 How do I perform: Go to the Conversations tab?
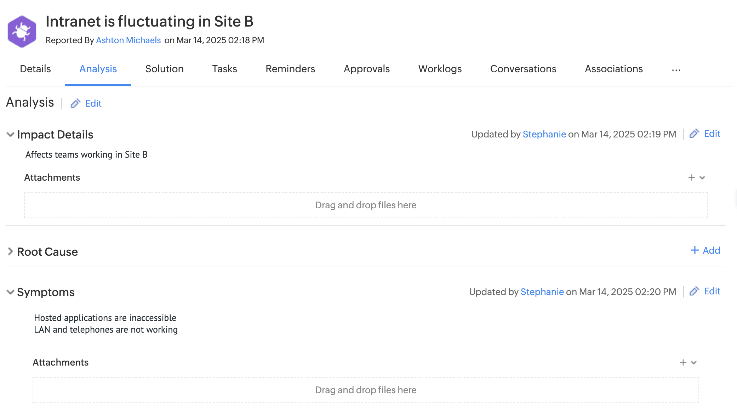coord(523,69)
